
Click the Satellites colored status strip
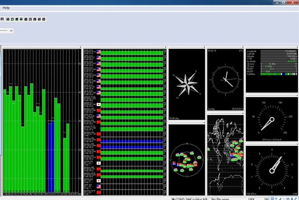pyautogui.click(x=279, y=74)
